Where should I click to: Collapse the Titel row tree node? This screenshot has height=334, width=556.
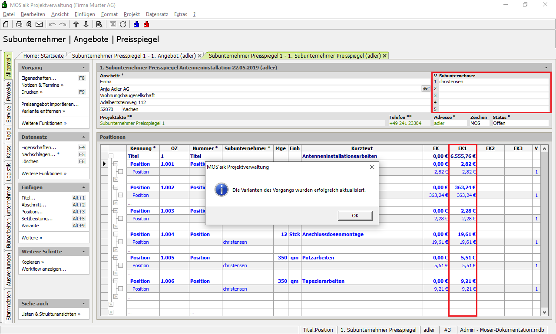click(111, 156)
